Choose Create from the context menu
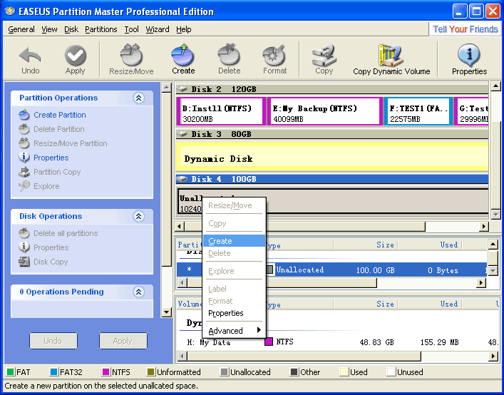This screenshot has width=504, height=395. click(234, 241)
